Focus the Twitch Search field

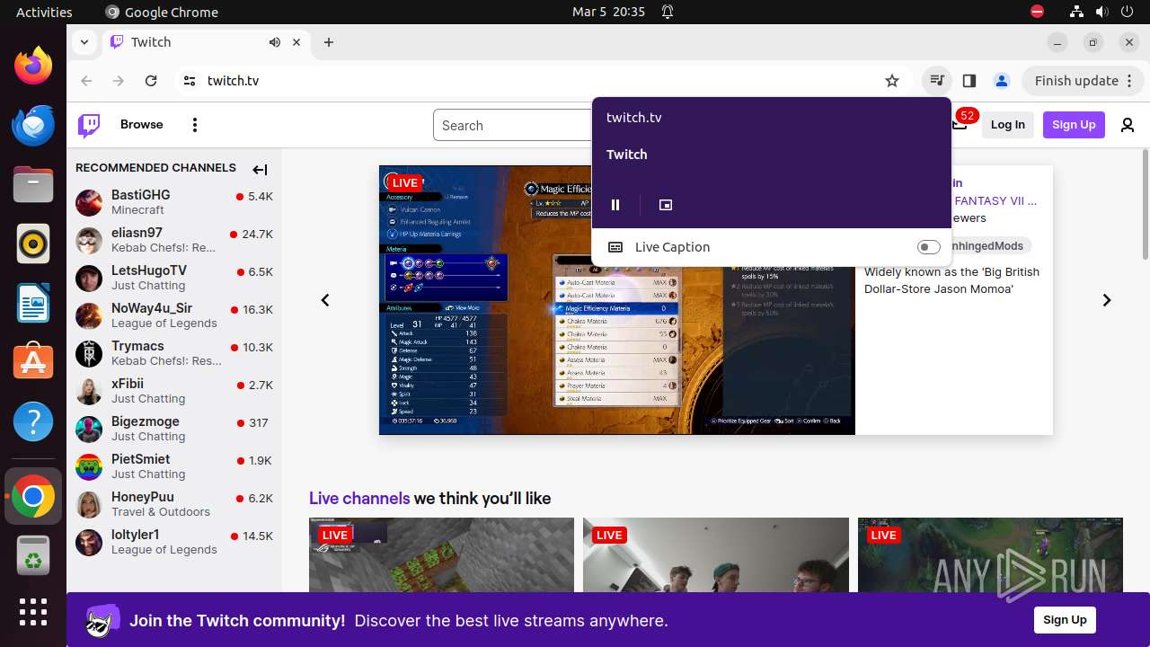pos(512,126)
